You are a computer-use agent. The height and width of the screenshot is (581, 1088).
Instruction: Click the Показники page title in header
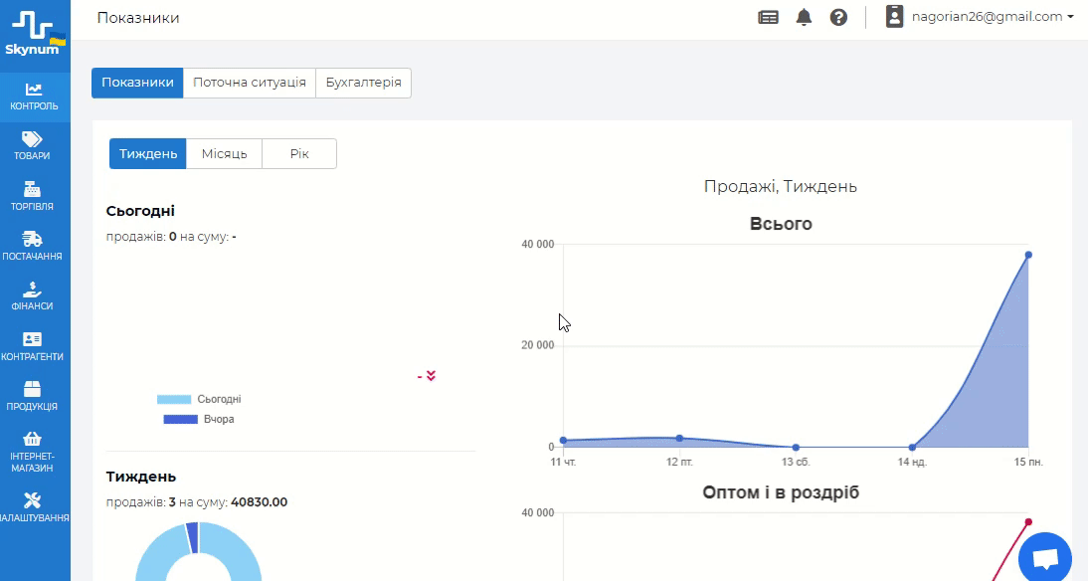click(138, 18)
